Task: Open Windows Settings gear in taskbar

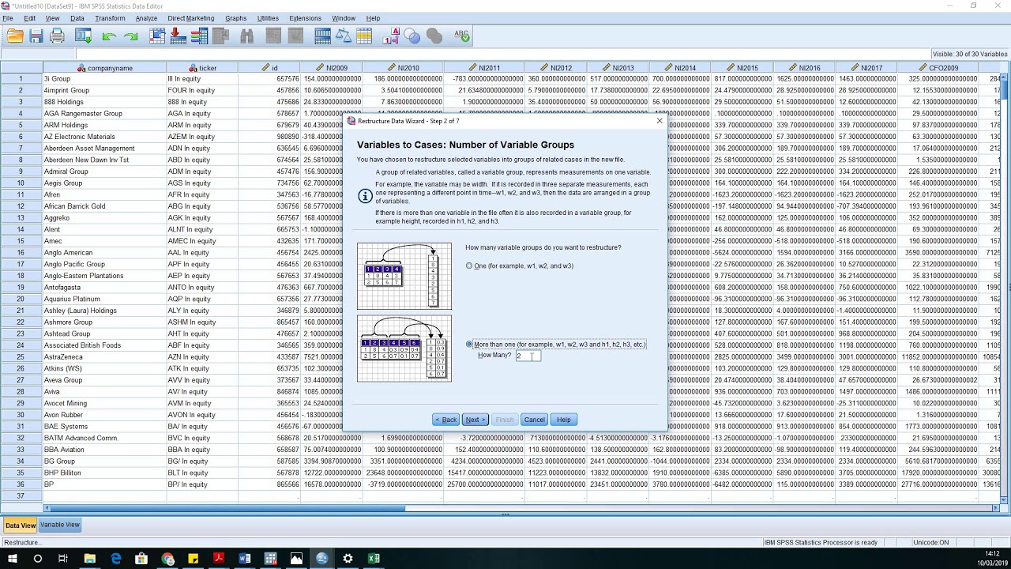Action: 348,558
